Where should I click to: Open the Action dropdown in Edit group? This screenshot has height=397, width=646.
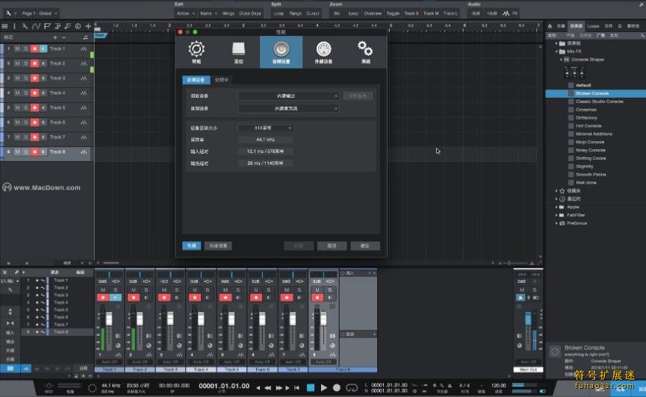(x=185, y=13)
